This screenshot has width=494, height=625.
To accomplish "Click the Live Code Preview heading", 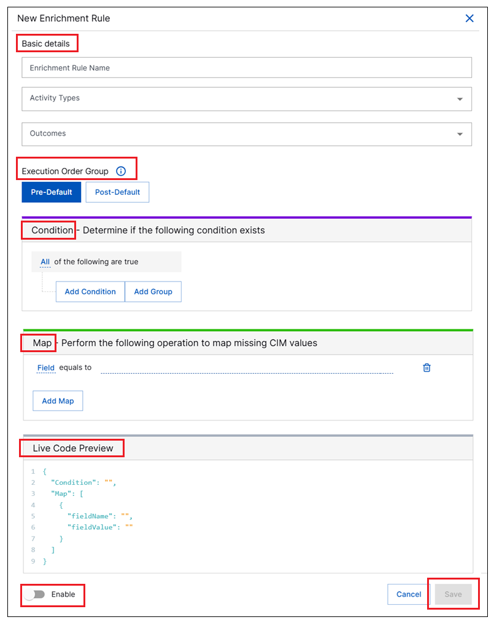I will tap(73, 449).
